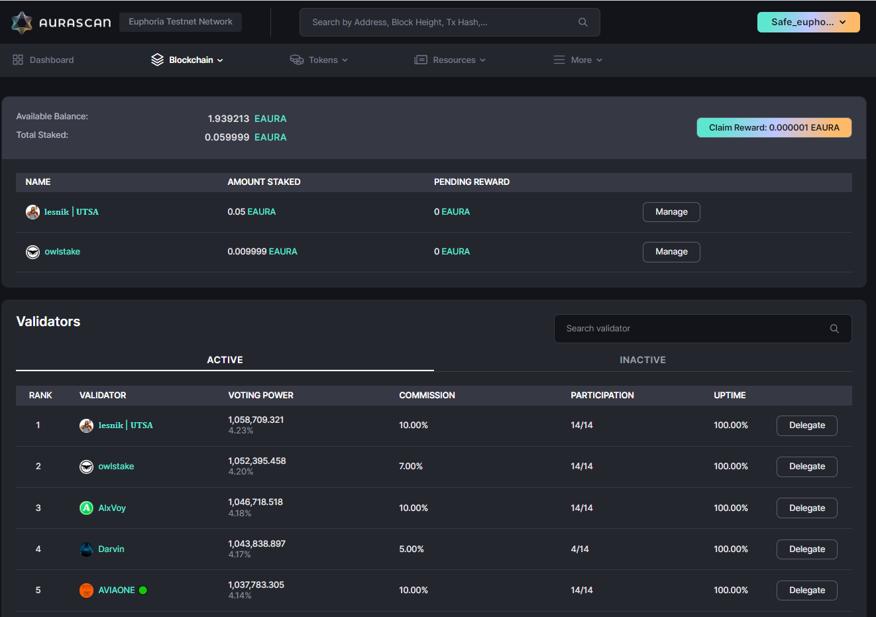Click Darvin's 4/14 participation value
The height and width of the screenshot is (617, 876).
[x=580, y=549]
